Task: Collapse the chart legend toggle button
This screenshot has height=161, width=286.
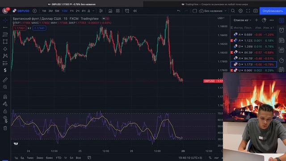Action: pyautogui.click(x=105, y=18)
